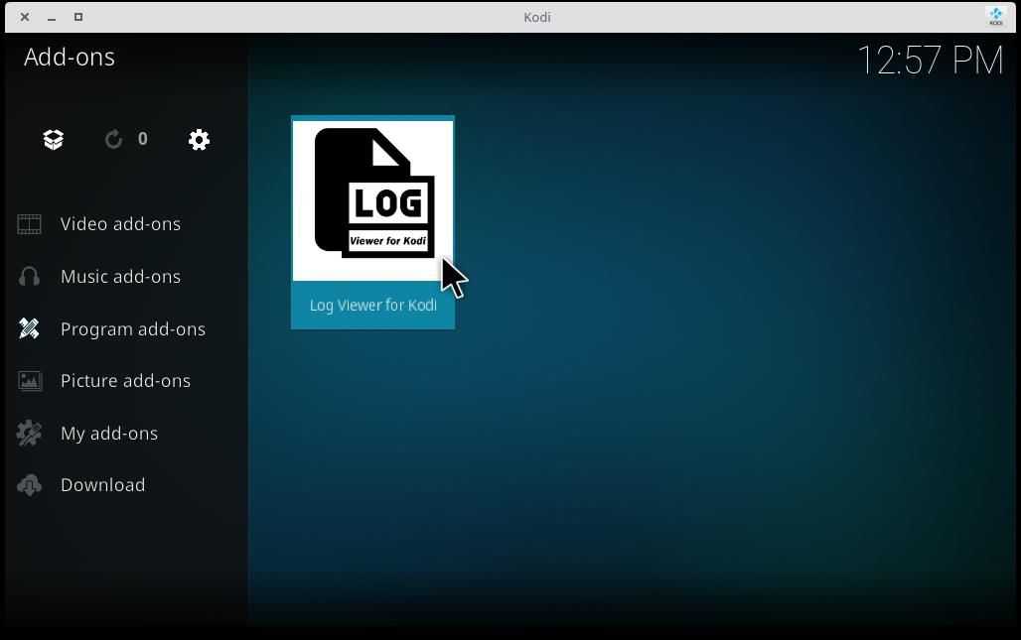Select the Video add-ons film icon
Image resolution: width=1021 pixels, height=640 pixels.
pyautogui.click(x=29, y=223)
